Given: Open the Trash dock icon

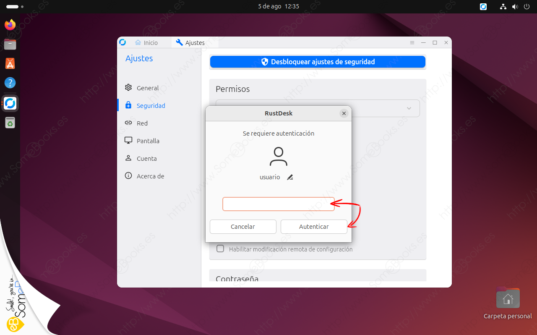Looking at the screenshot, I should (x=10, y=123).
